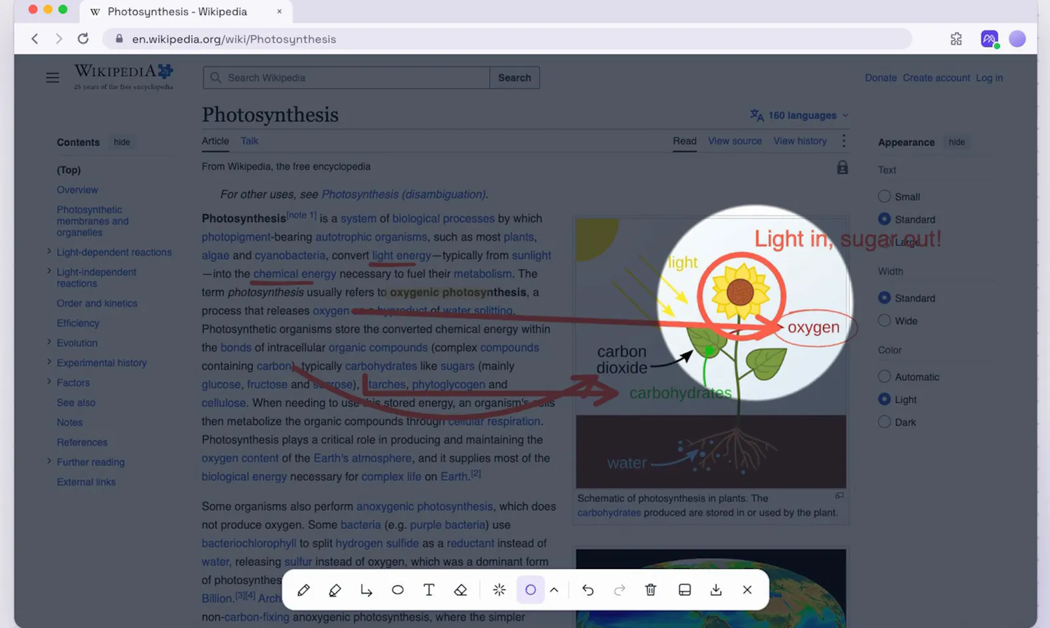
Task: Focus the Search Wikipedia field
Action: pos(346,77)
